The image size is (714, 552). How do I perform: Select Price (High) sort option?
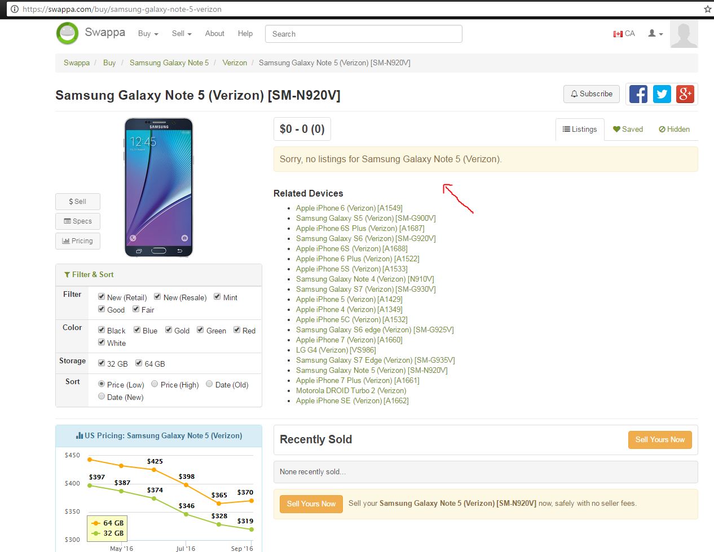tap(155, 384)
